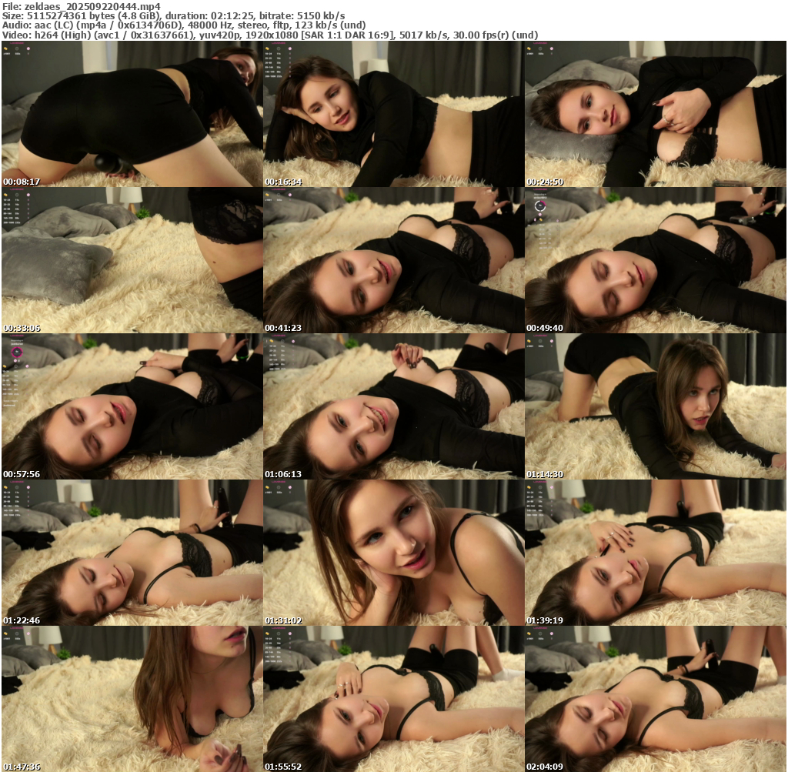788x772 pixels.
Task: Click the Size and duration info line
Action: pos(173,15)
